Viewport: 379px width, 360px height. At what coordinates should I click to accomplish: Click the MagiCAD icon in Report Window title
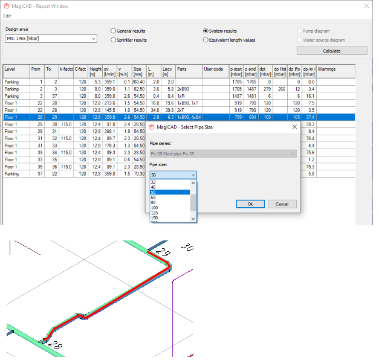click(7, 6)
